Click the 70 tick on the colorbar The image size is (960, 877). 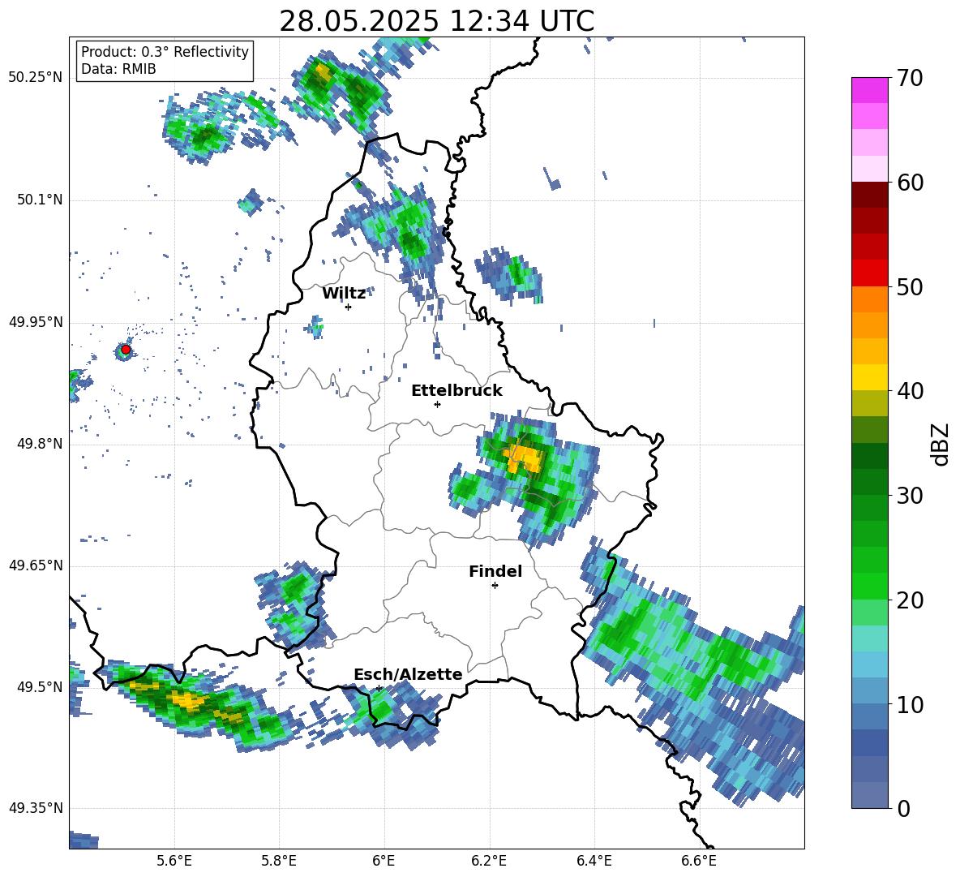tap(910, 78)
